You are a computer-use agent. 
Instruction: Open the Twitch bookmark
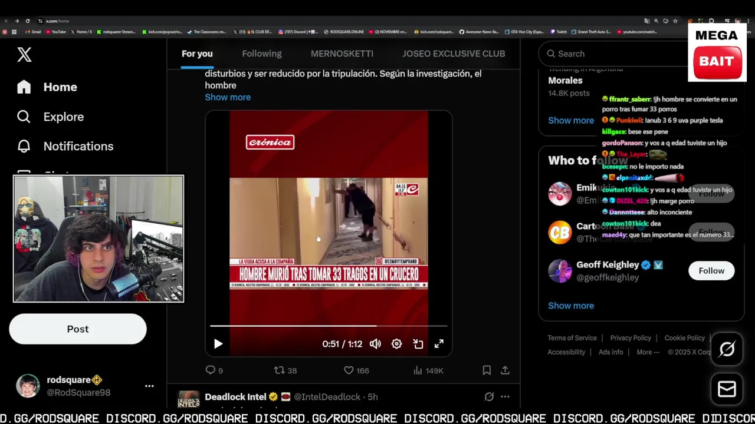[559, 32]
